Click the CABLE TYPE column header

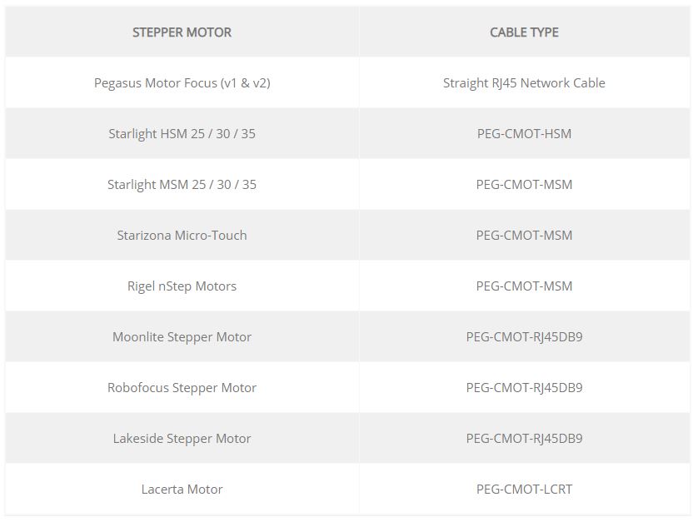pos(524,32)
